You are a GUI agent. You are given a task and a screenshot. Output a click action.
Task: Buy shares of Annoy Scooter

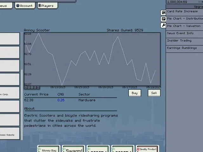tap(134, 93)
